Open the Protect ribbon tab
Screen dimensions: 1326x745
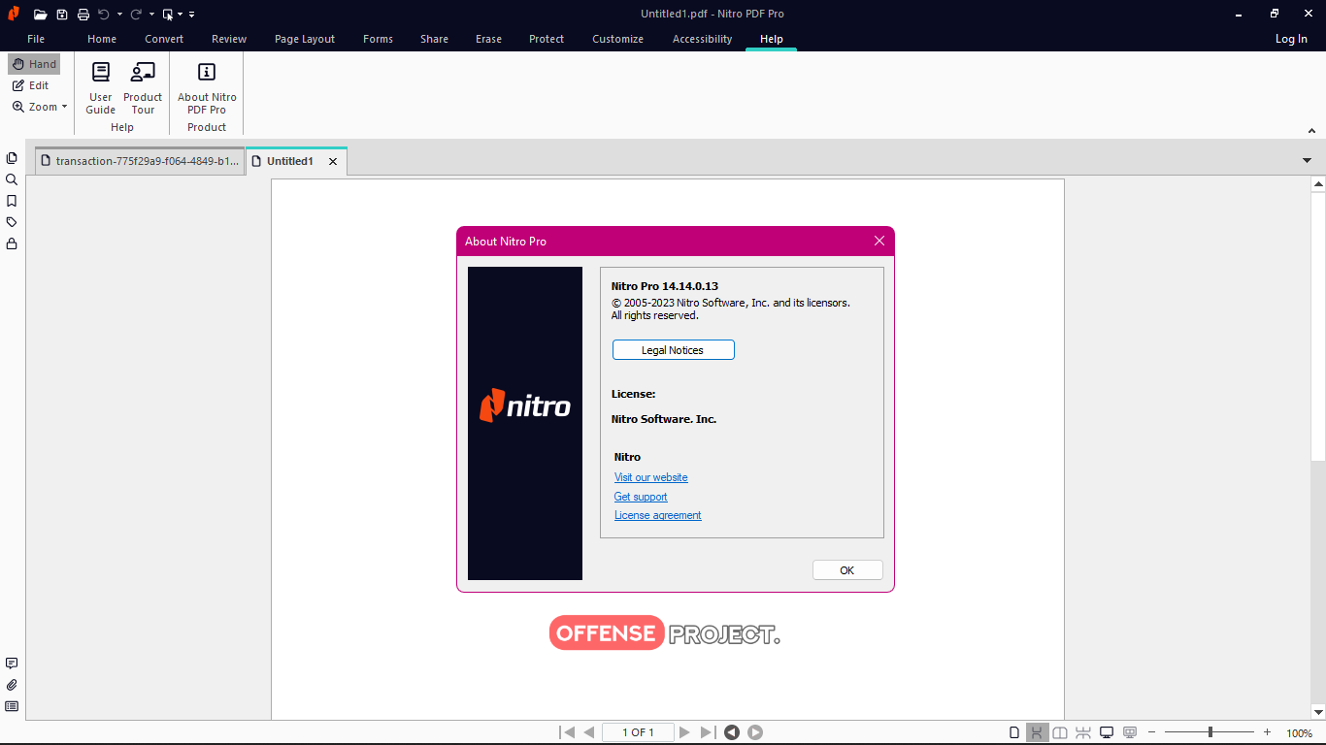coord(547,39)
